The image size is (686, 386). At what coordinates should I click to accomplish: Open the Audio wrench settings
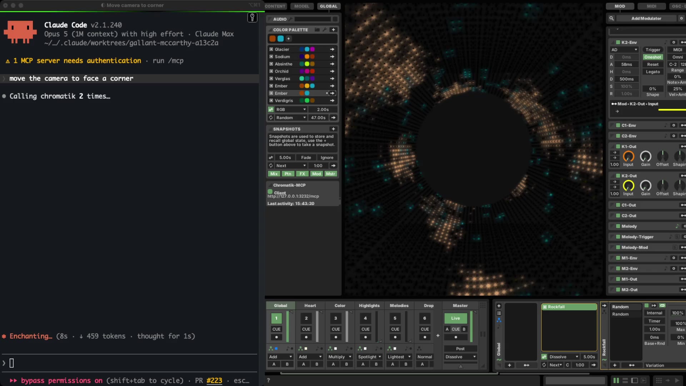click(x=291, y=19)
